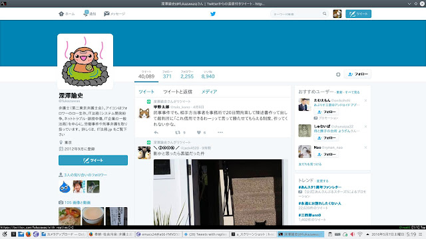Open the followers count 2,255

tap(187, 74)
